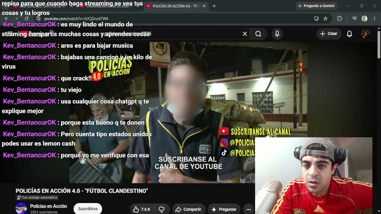The height and width of the screenshot is (214, 381).
Task: Minimize the browser window
Action: coord(349,6)
